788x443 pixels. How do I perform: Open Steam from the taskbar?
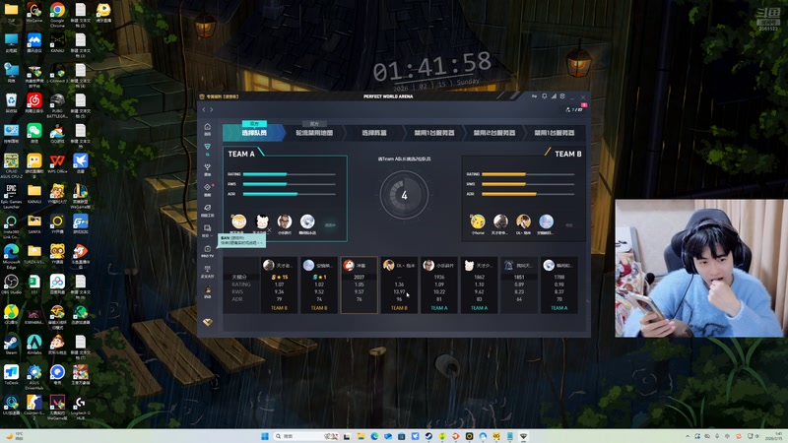(x=428, y=436)
